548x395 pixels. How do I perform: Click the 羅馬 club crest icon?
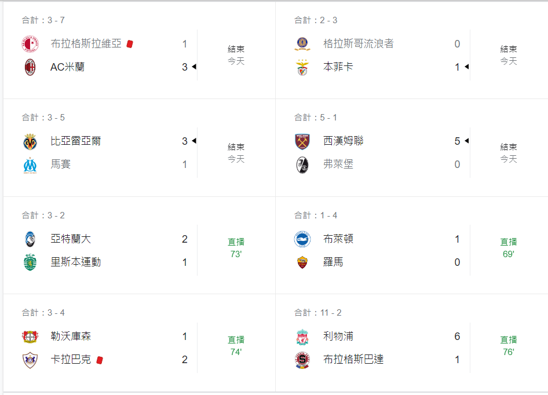tap(302, 262)
